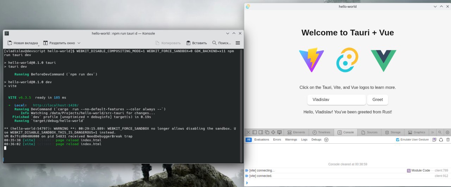Open the client:789 source link
Image resolution: width=451 pixels, height=187 pixels.
tap(441, 170)
